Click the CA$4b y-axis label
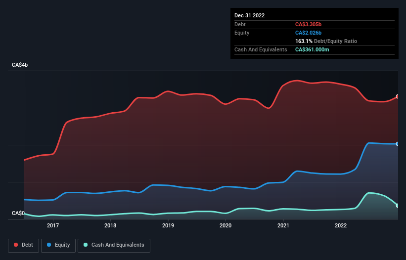The image size is (406, 260). tap(20, 65)
